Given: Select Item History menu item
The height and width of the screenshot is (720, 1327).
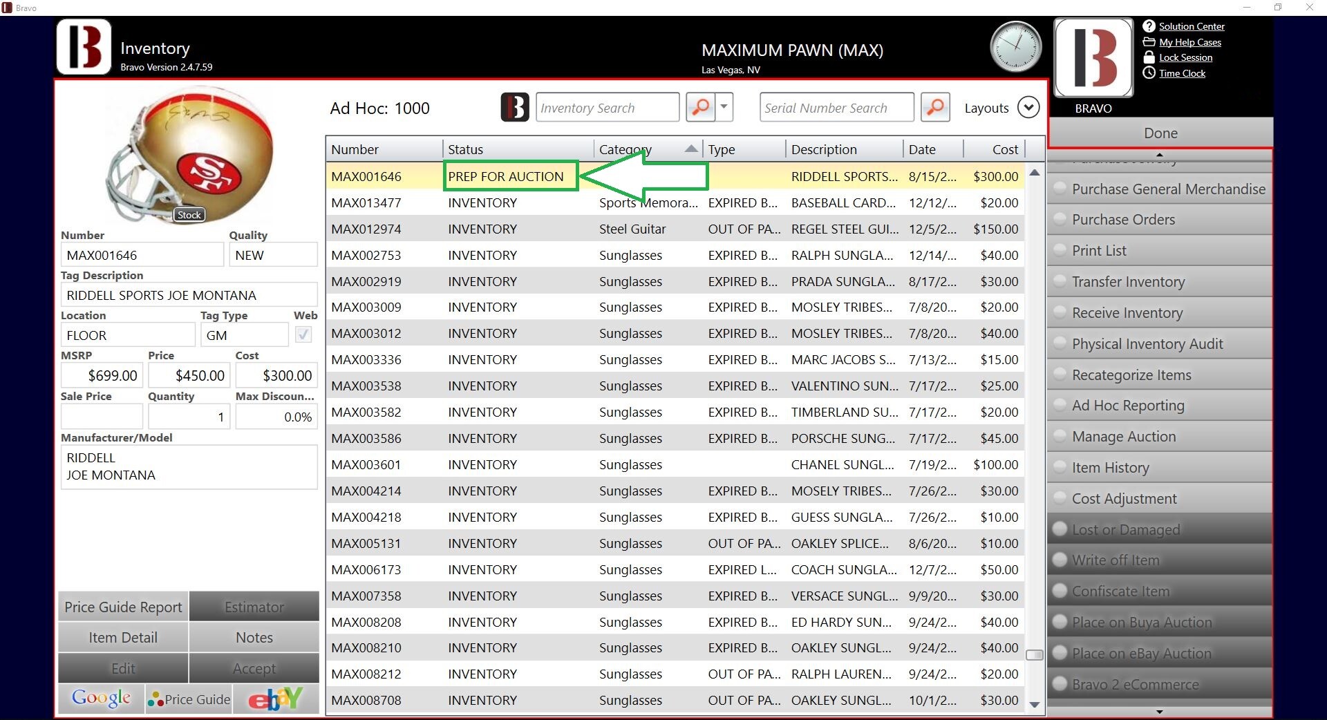Looking at the screenshot, I should click(1160, 468).
